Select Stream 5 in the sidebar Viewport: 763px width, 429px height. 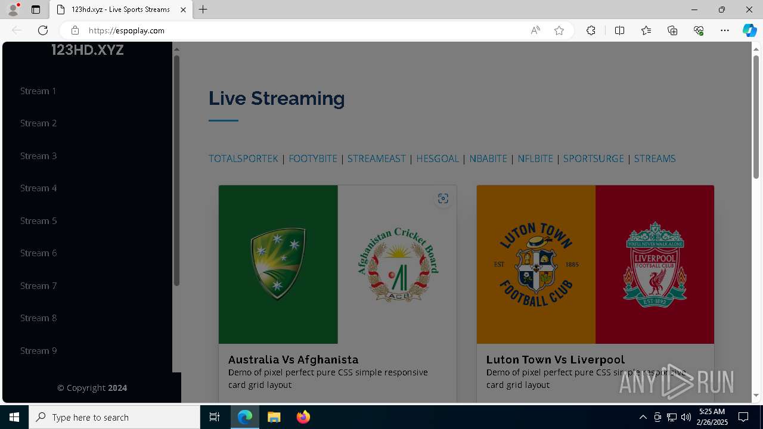click(38, 221)
